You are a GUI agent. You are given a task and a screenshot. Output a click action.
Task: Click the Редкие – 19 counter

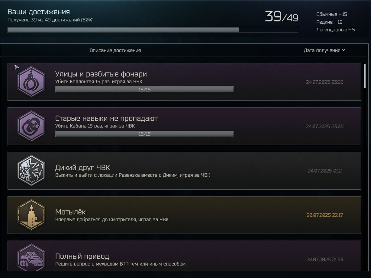329,22
